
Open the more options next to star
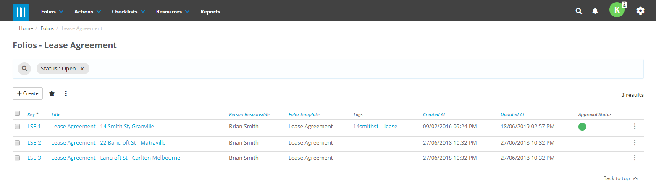click(66, 93)
